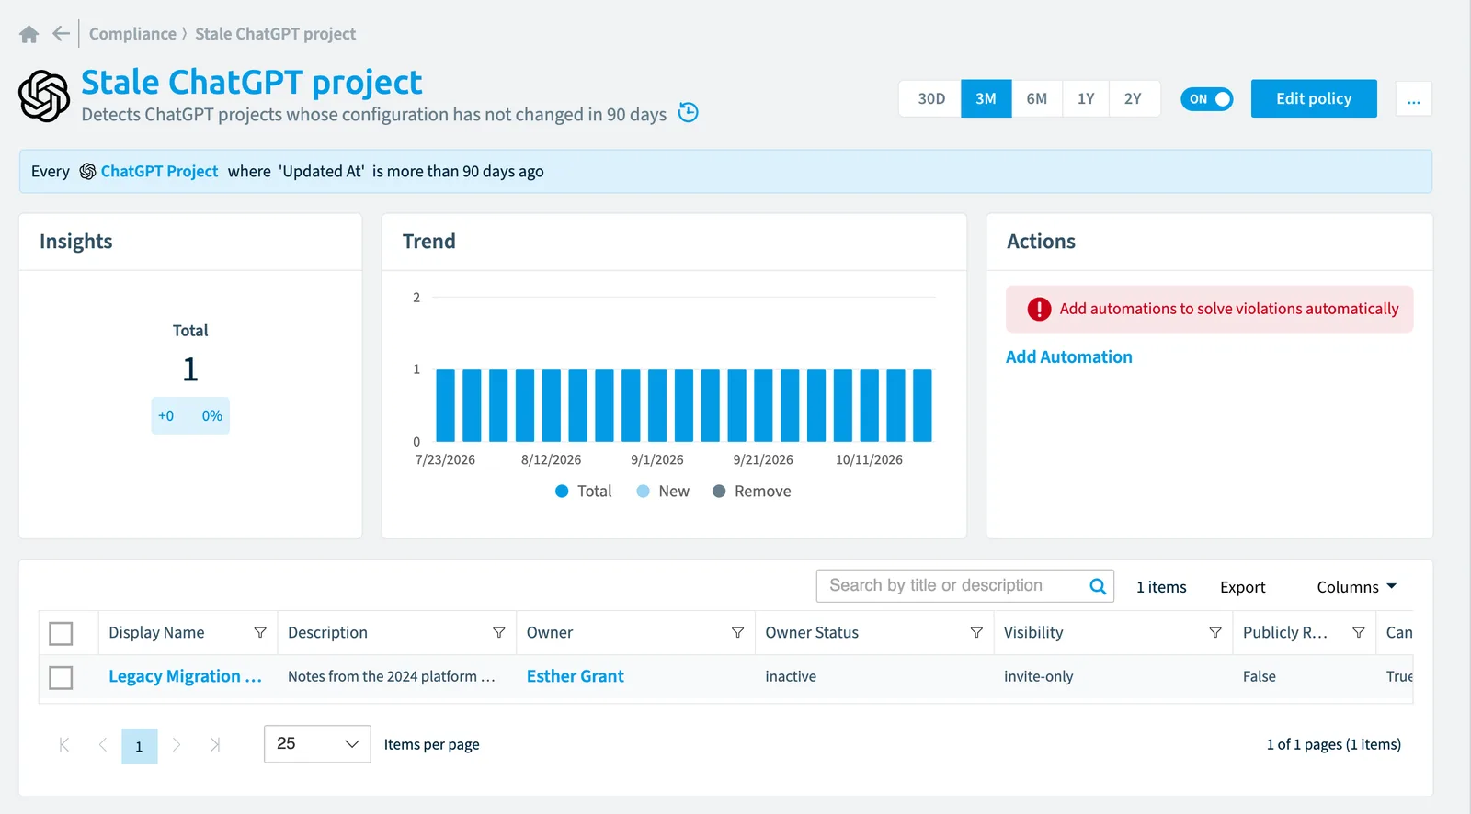This screenshot has height=814, width=1471.
Task: Toggle the New legend series
Action: 663,492
